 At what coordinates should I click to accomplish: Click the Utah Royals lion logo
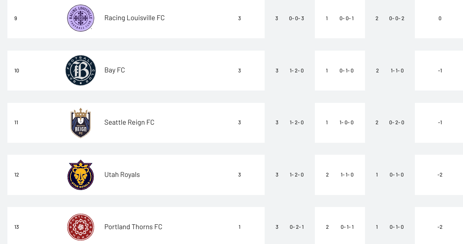pos(81,175)
